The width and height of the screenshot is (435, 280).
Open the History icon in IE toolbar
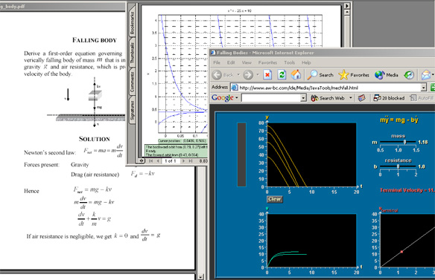409,75
